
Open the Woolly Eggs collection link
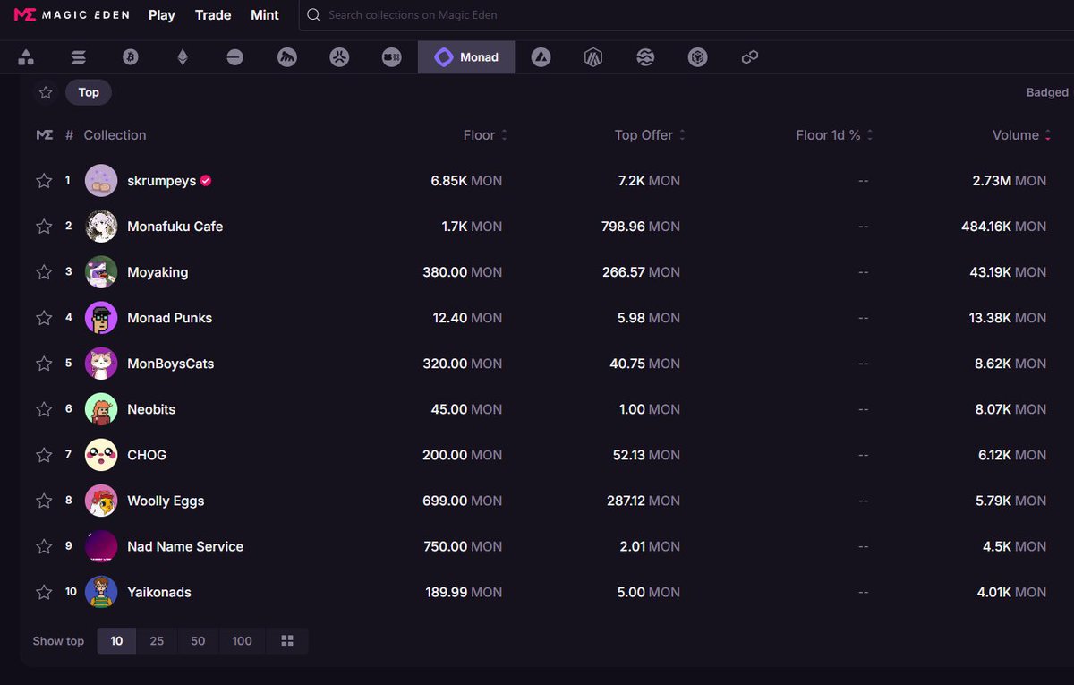tap(166, 501)
